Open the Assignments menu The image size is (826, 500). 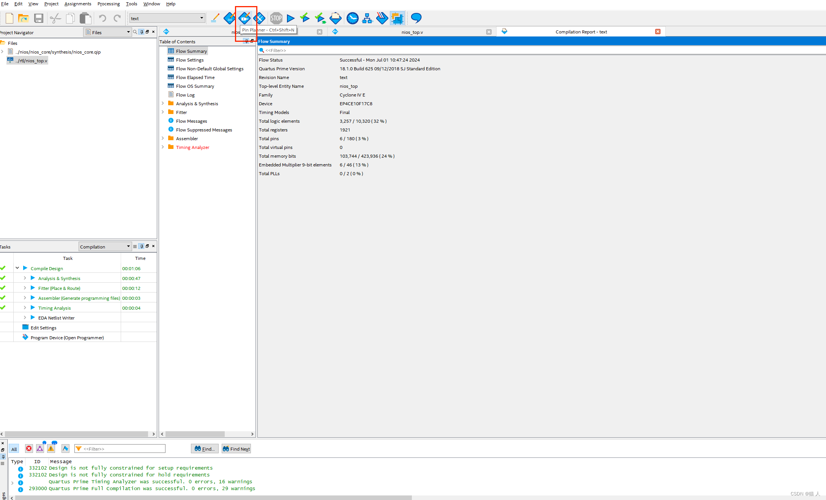click(x=78, y=4)
